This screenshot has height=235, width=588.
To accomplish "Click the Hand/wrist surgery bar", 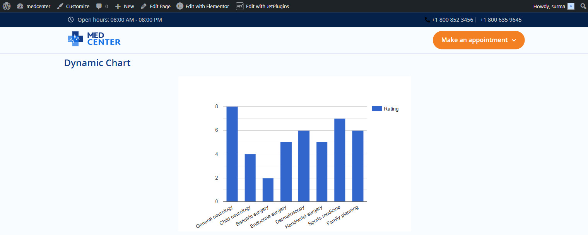I will [x=322, y=172].
